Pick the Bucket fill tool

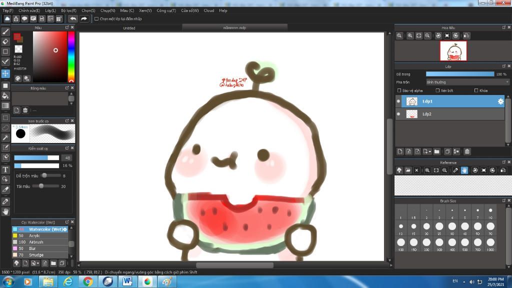(x=5, y=95)
